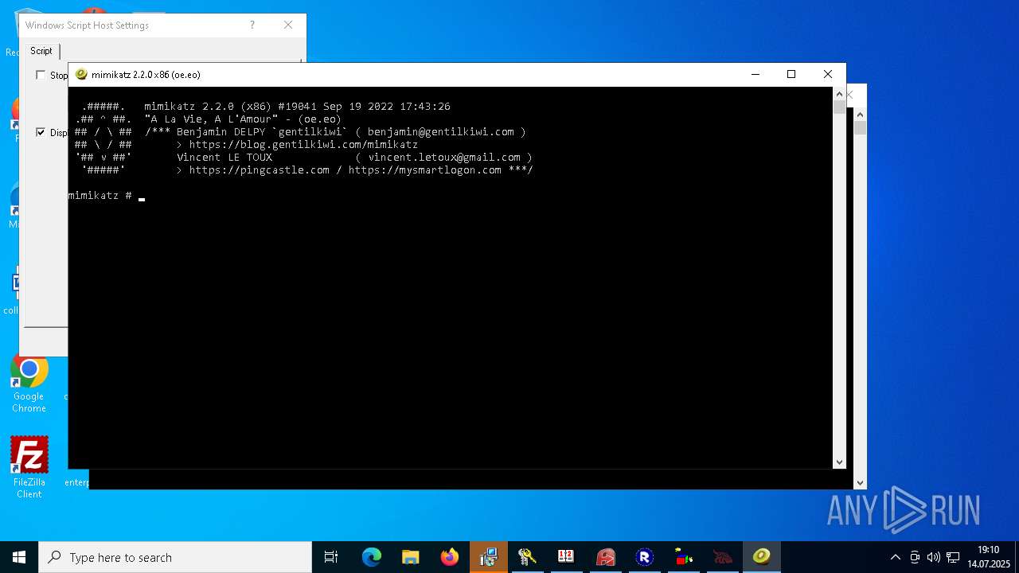Open File Explorer from the taskbar

(x=411, y=557)
